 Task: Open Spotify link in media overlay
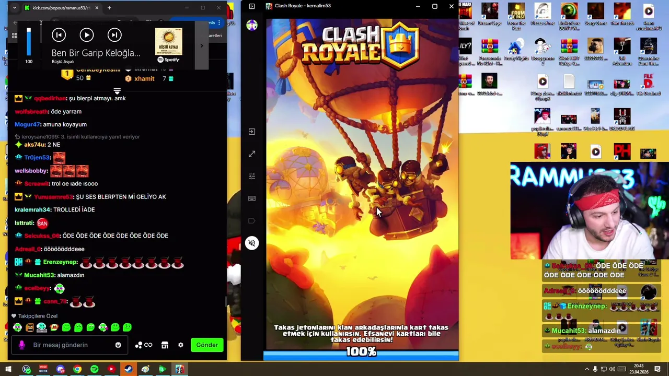point(168,60)
